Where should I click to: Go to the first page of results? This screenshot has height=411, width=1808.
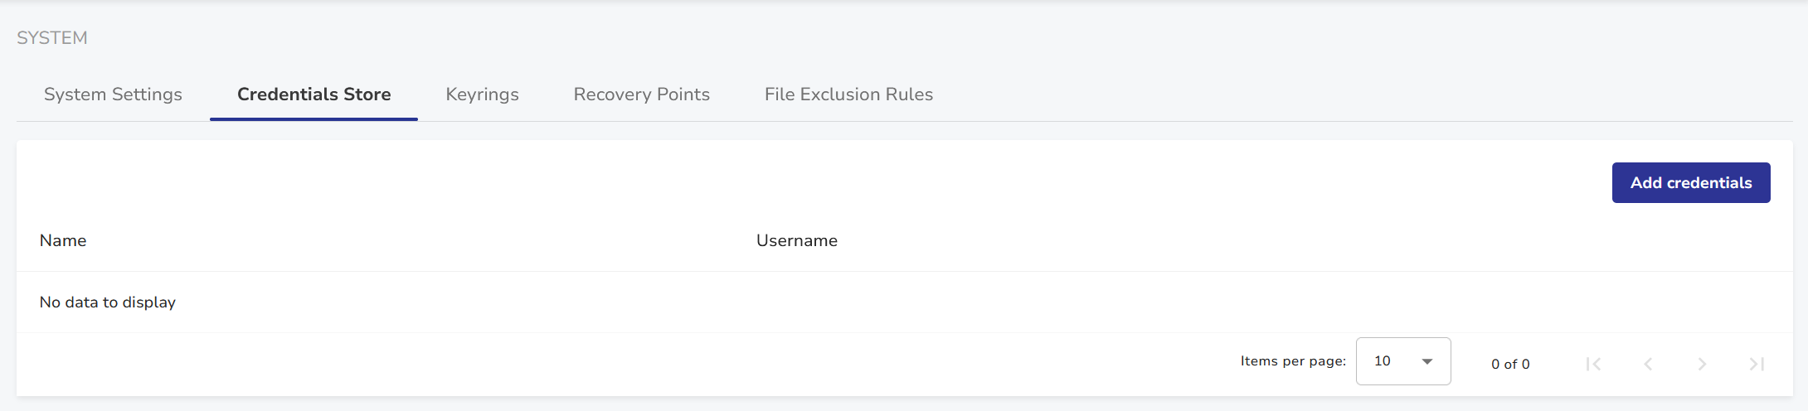[x=1593, y=364]
